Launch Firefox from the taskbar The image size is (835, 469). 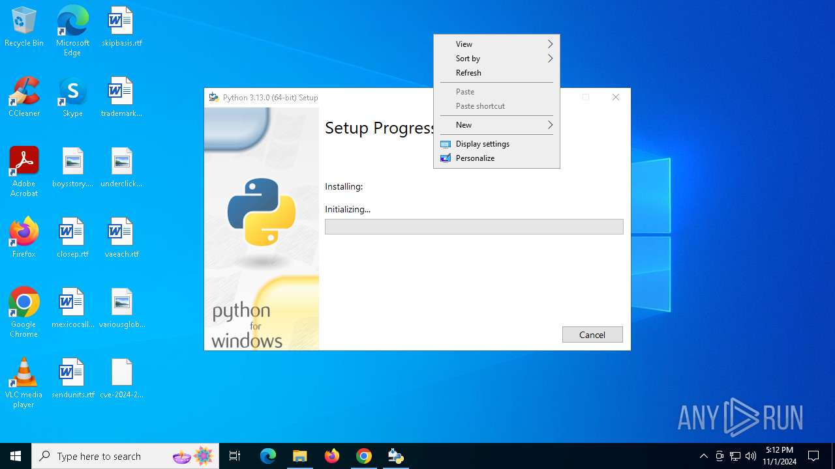(332, 456)
